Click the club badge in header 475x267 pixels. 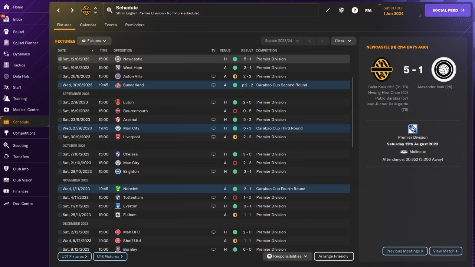pyautogui.click(x=86, y=10)
